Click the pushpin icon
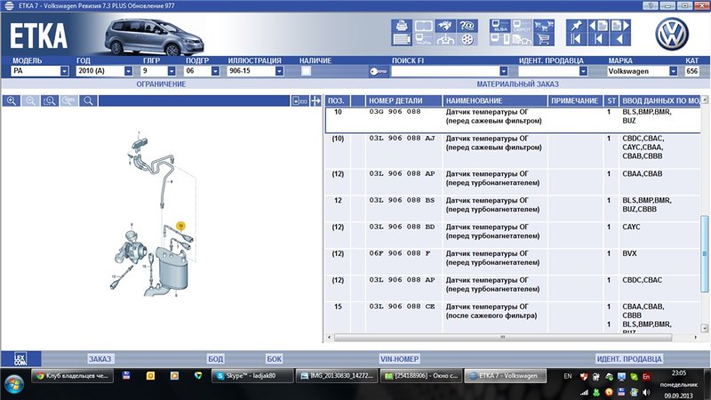The image size is (711, 400). coord(576,26)
